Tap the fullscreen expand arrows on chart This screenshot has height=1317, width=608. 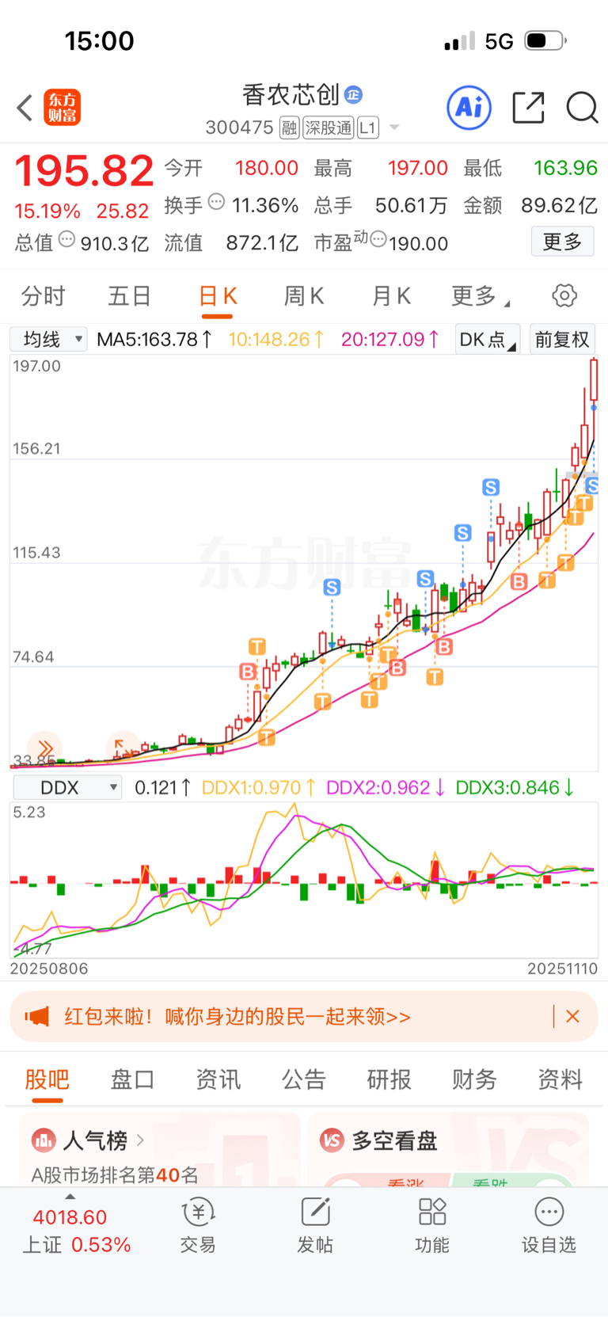pos(123,748)
